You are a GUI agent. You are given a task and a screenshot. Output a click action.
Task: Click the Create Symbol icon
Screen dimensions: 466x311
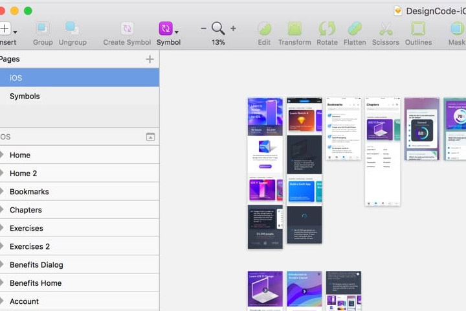pyautogui.click(x=127, y=29)
